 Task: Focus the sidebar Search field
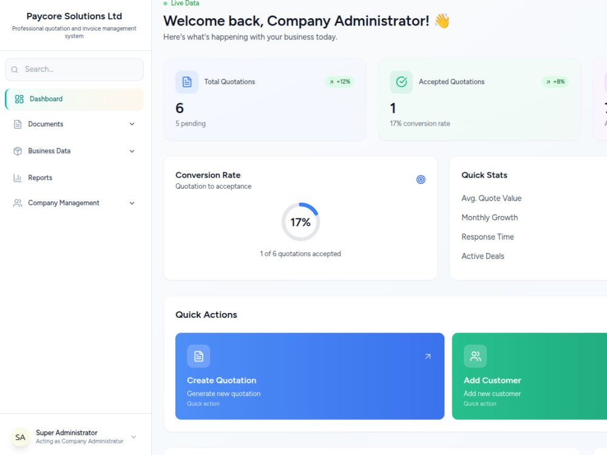click(x=74, y=70)
